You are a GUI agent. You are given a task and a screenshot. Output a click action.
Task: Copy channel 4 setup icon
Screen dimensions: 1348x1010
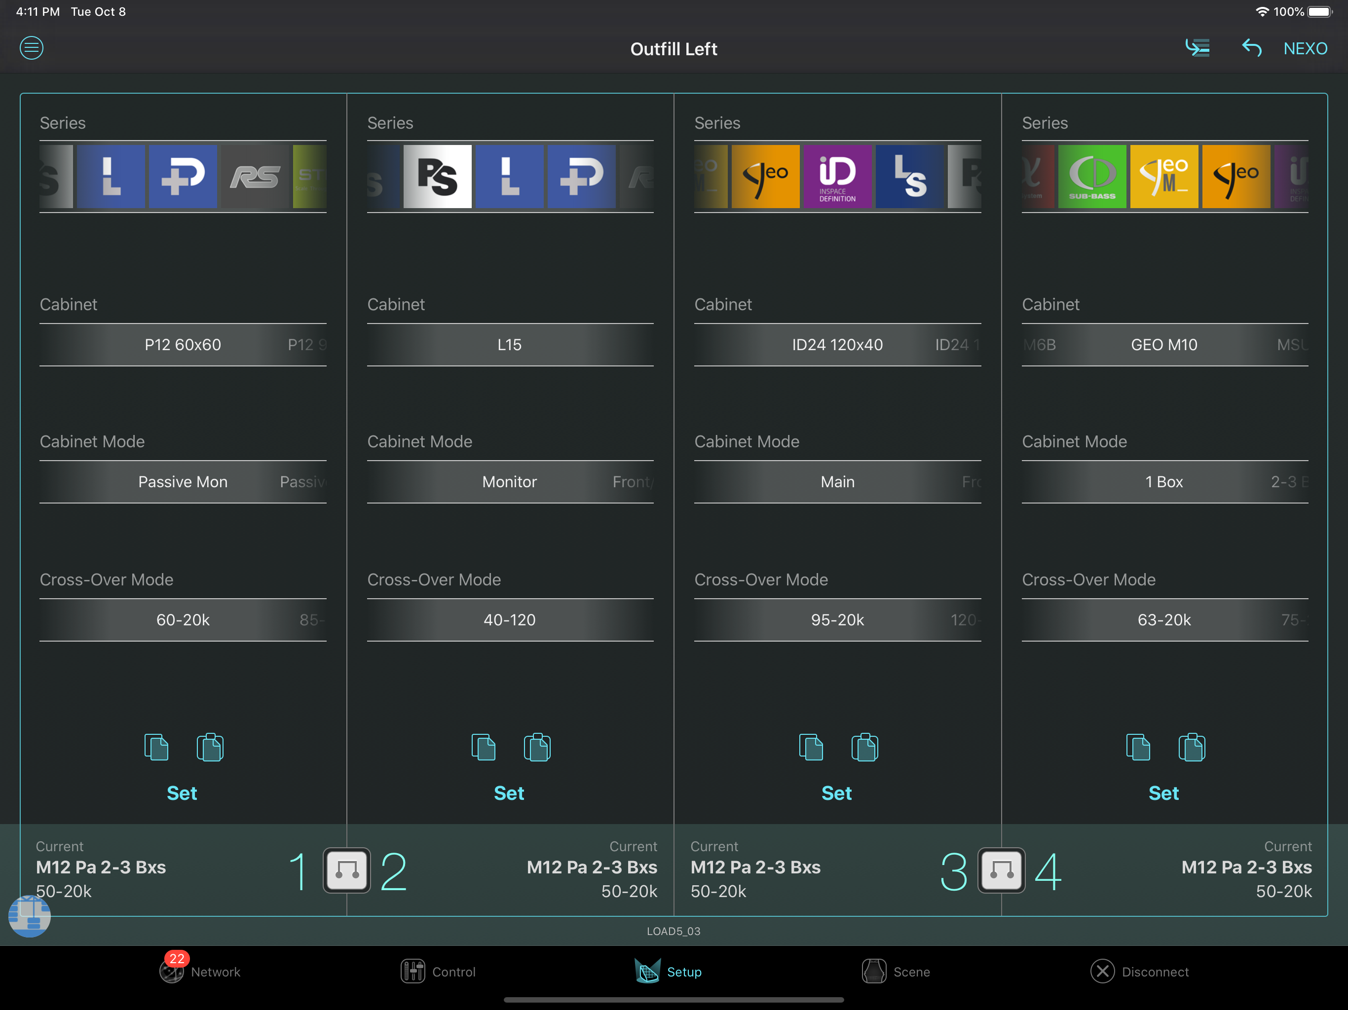pyautogui.click(x=1138, y=747)
